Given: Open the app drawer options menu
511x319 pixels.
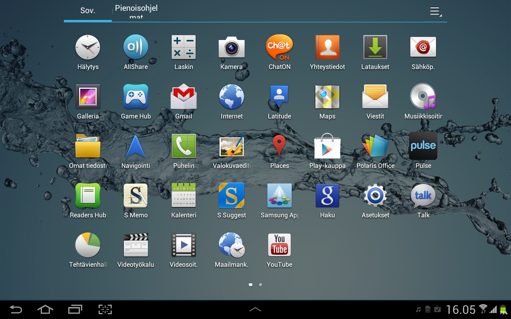Looking at the screenshot, I should click(x=436, y=11).
